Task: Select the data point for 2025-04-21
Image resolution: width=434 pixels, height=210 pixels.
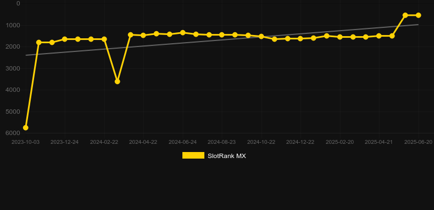Action: click(379, 36)
